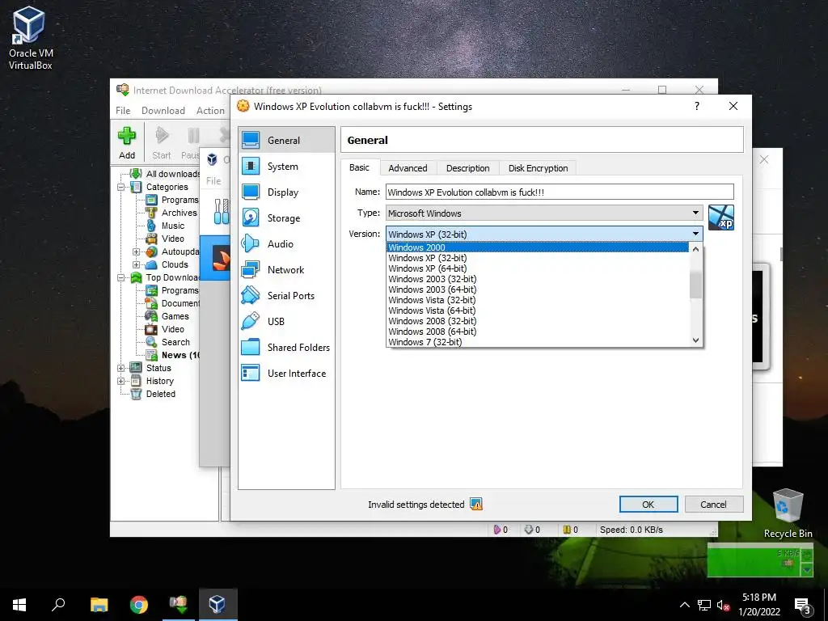The width and height of the screenshot is (828, 621).
Task: Switch to the Basic tab
Action: [359, 167]
